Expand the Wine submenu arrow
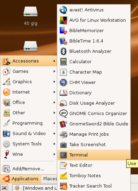This screenshot has height=191, width=138. (54, 154)
